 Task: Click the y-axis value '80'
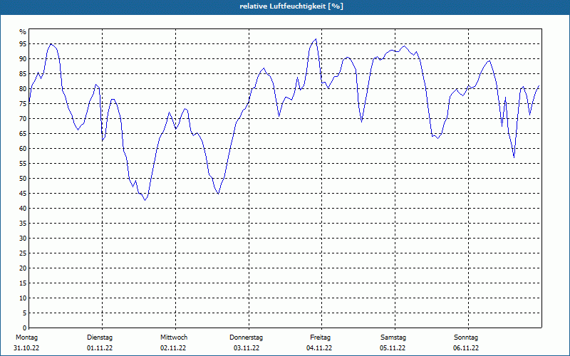(23, 88)
